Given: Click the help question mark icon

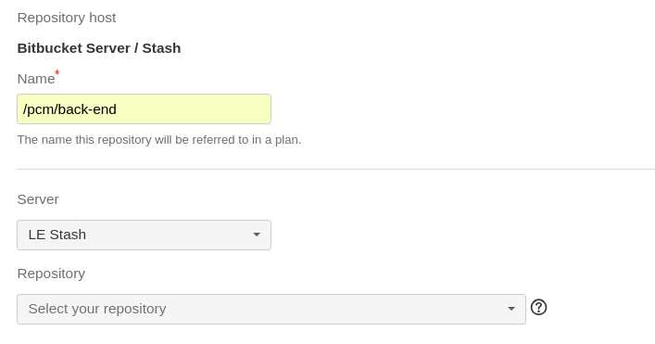Looking at the screenshot, I should (x=538, y=308).
